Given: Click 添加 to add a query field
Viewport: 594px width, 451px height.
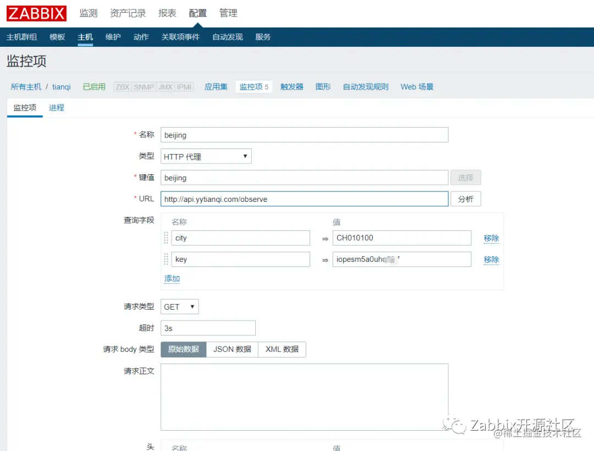Looking at the screenshot, I should [172, 279].
